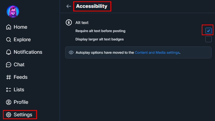The width and height of the screenshot is (215, 121).
Task: Click the back arrow icon
Action: click(69, 6)
